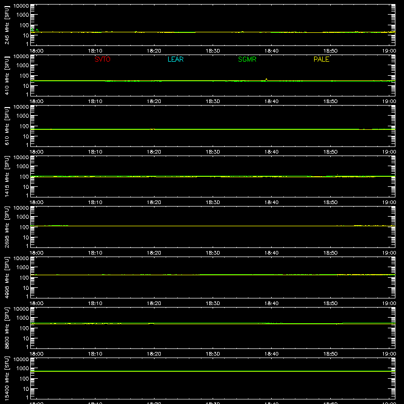Click the 1000 tick label on 2695 MHz axis

(23, 217)
